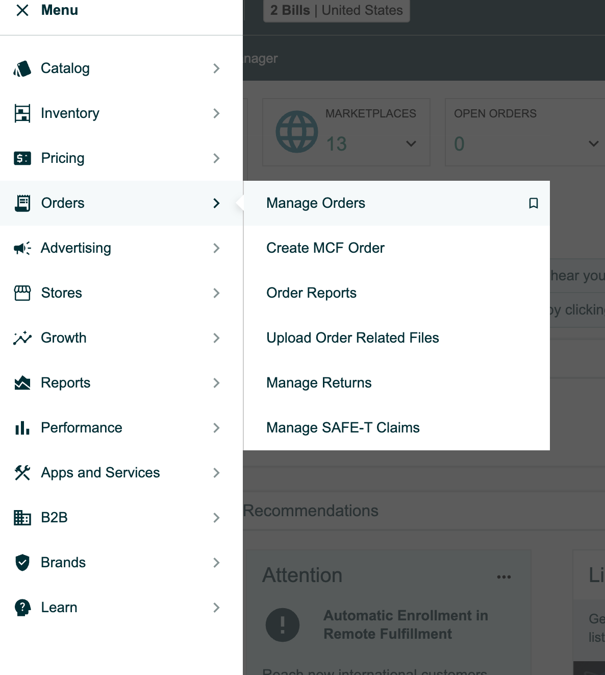
Task: Expand the Performance submenu chevron
Action: click(x=216, y=428)
